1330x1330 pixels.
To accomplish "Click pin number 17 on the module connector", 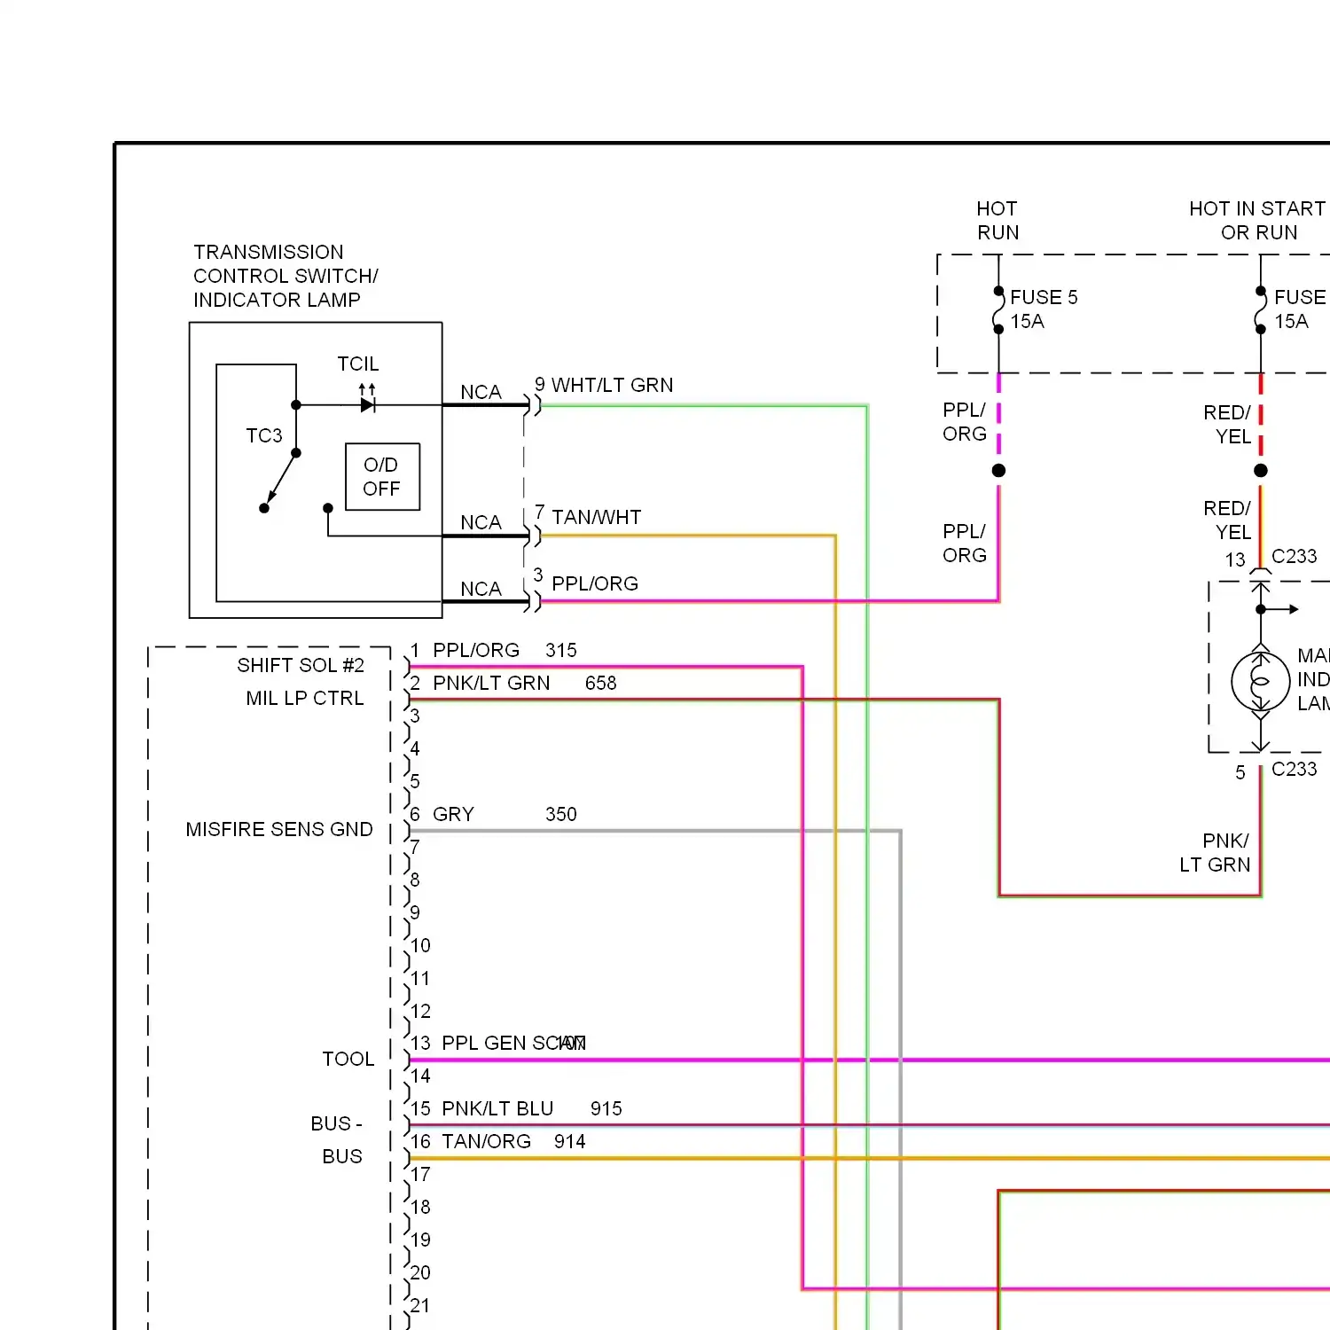I will click(420, 1174).
